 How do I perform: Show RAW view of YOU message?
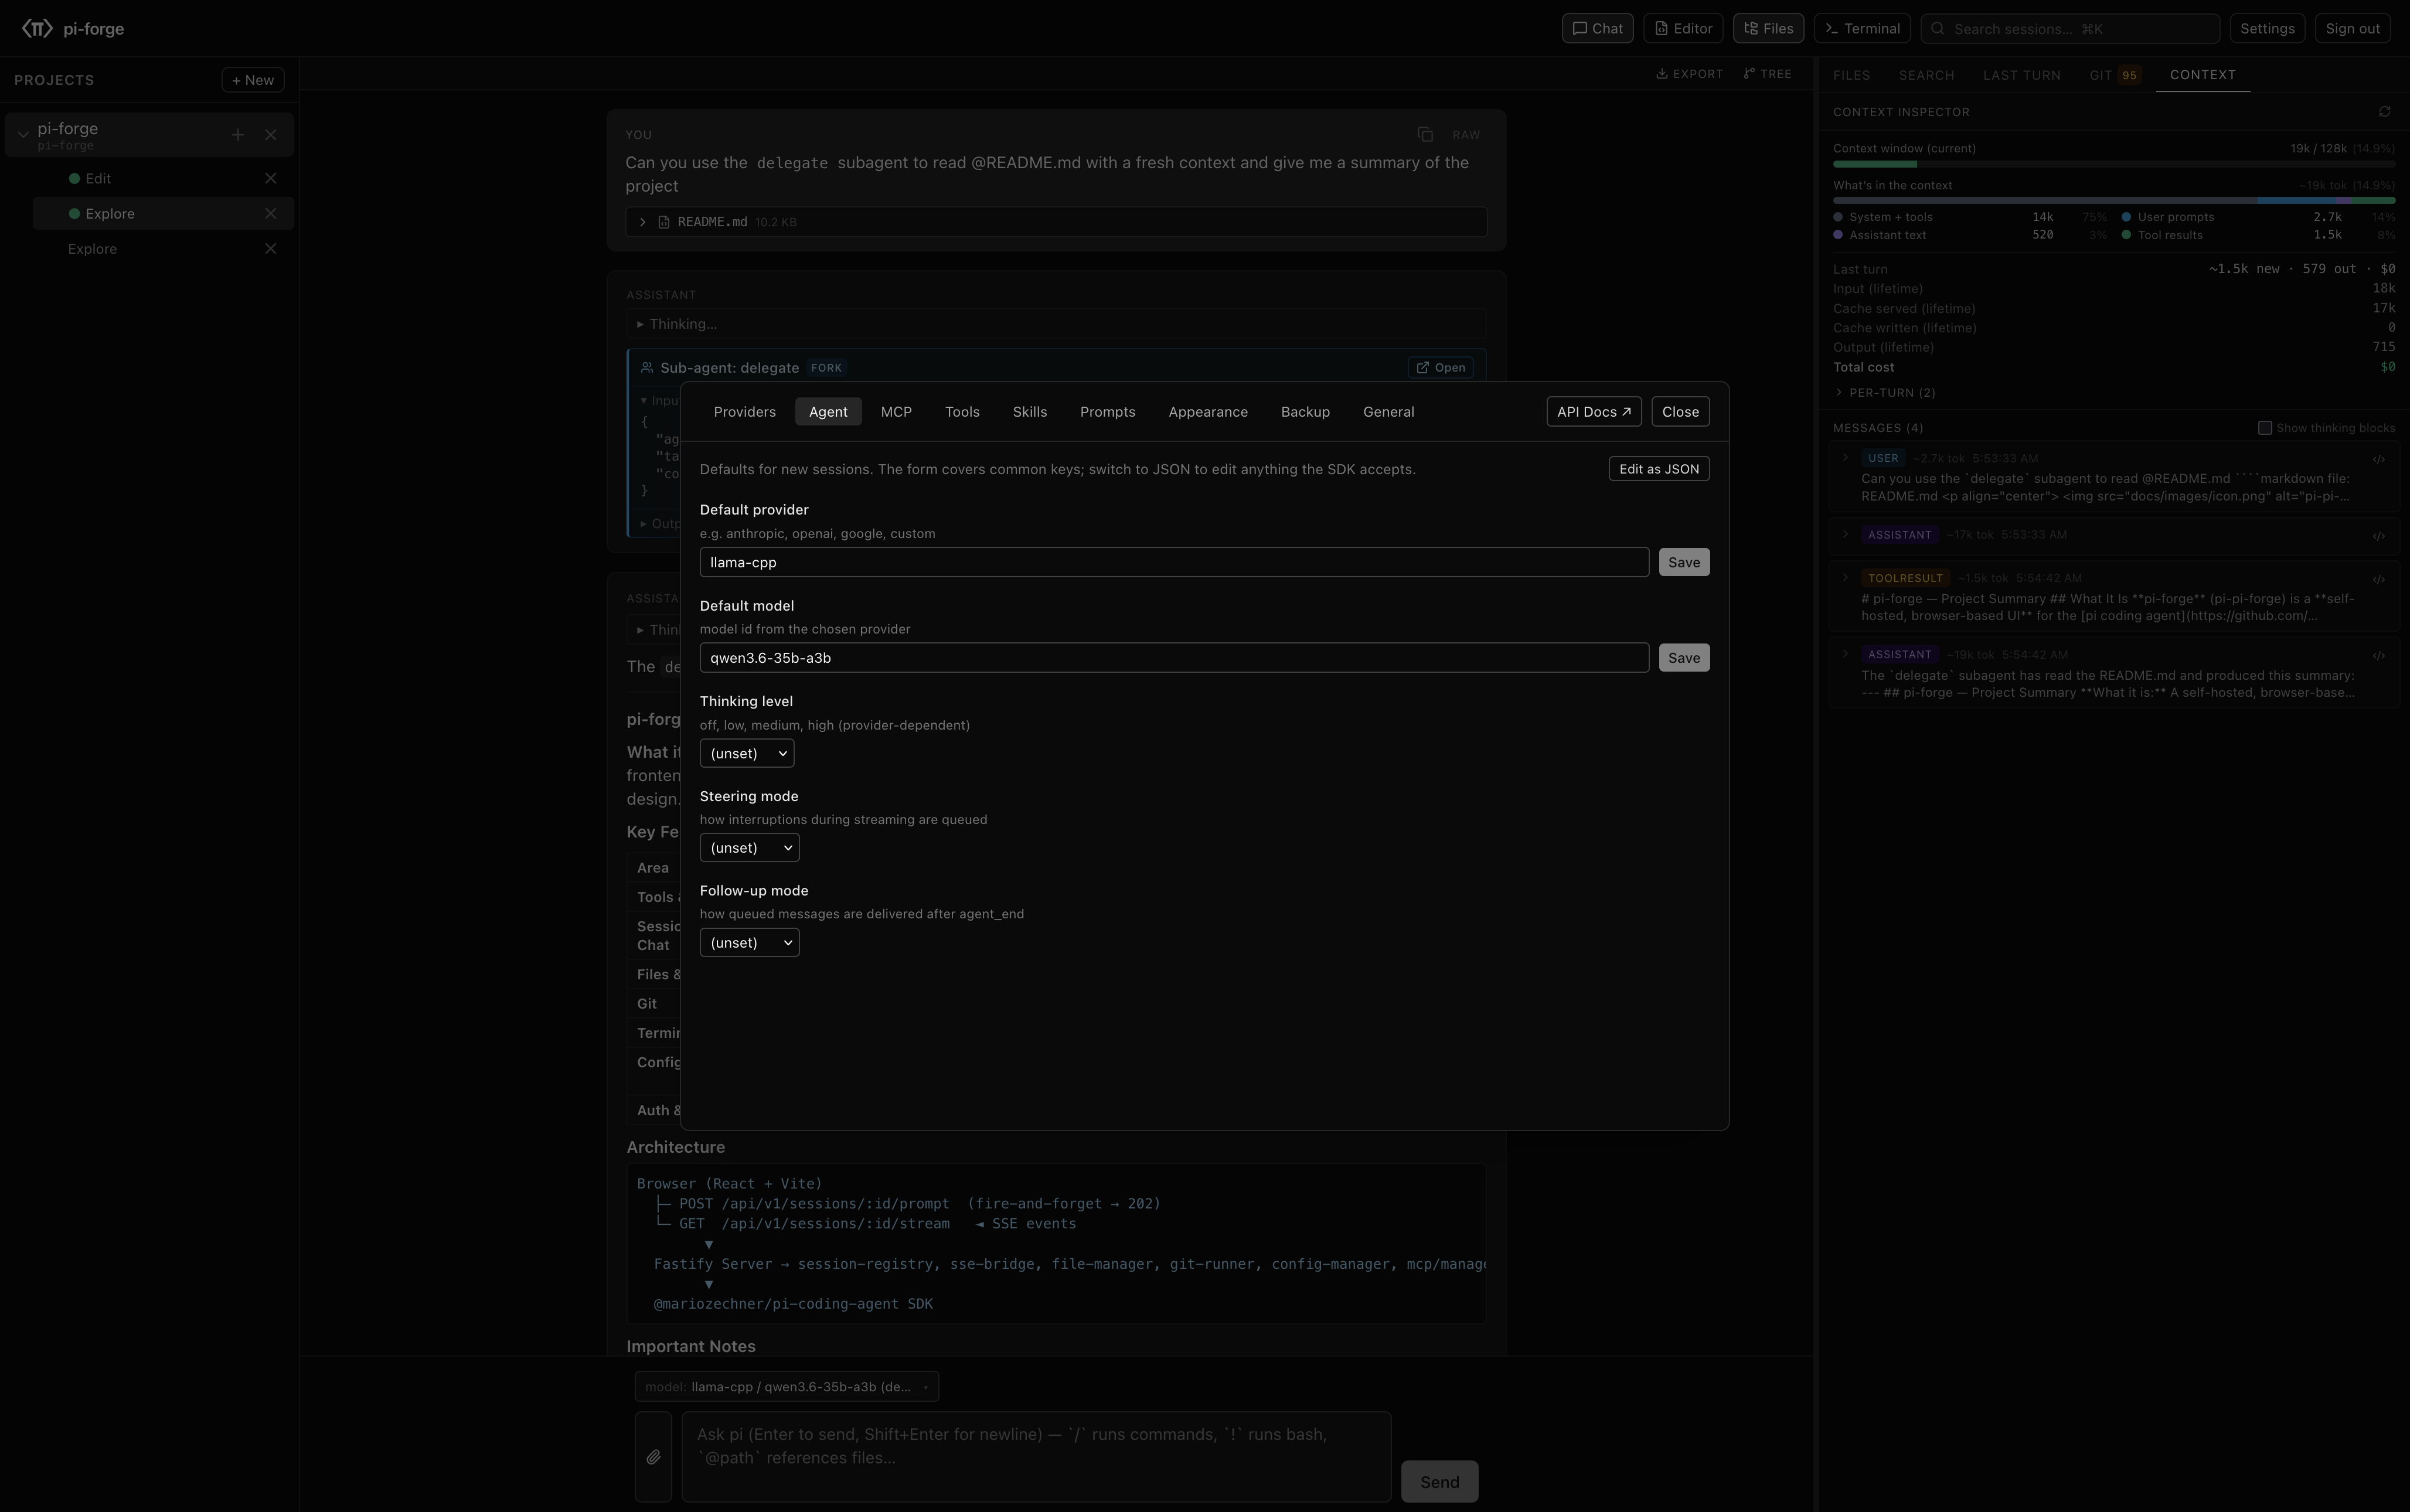tap(1466, 135)
